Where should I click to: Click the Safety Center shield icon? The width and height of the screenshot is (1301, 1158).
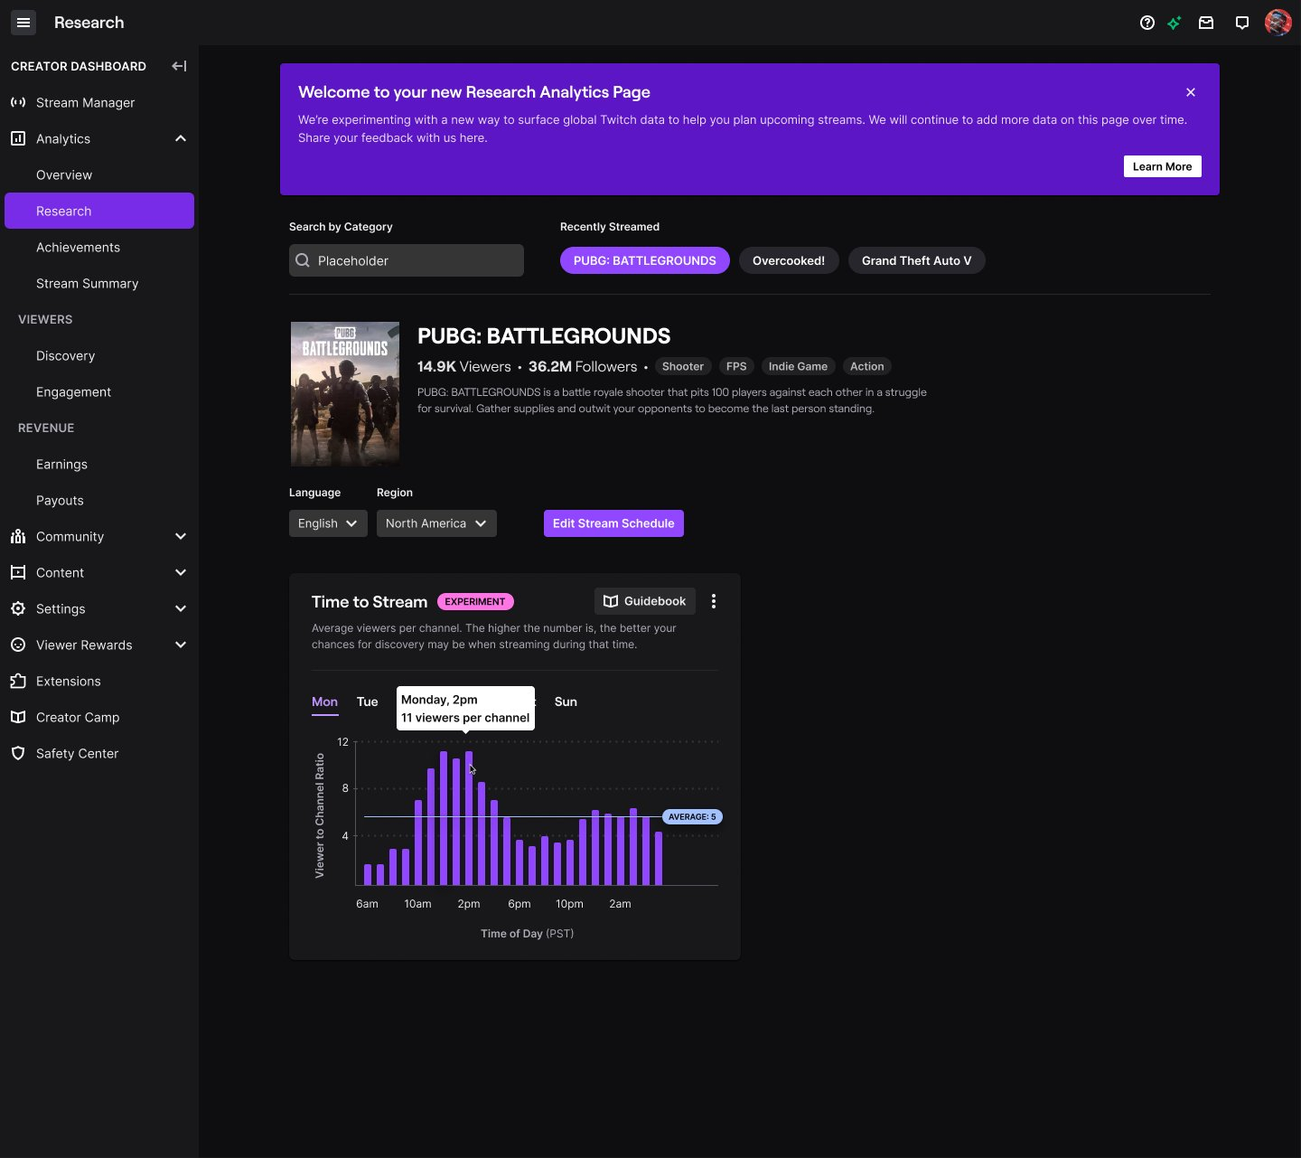pos(18,753)
